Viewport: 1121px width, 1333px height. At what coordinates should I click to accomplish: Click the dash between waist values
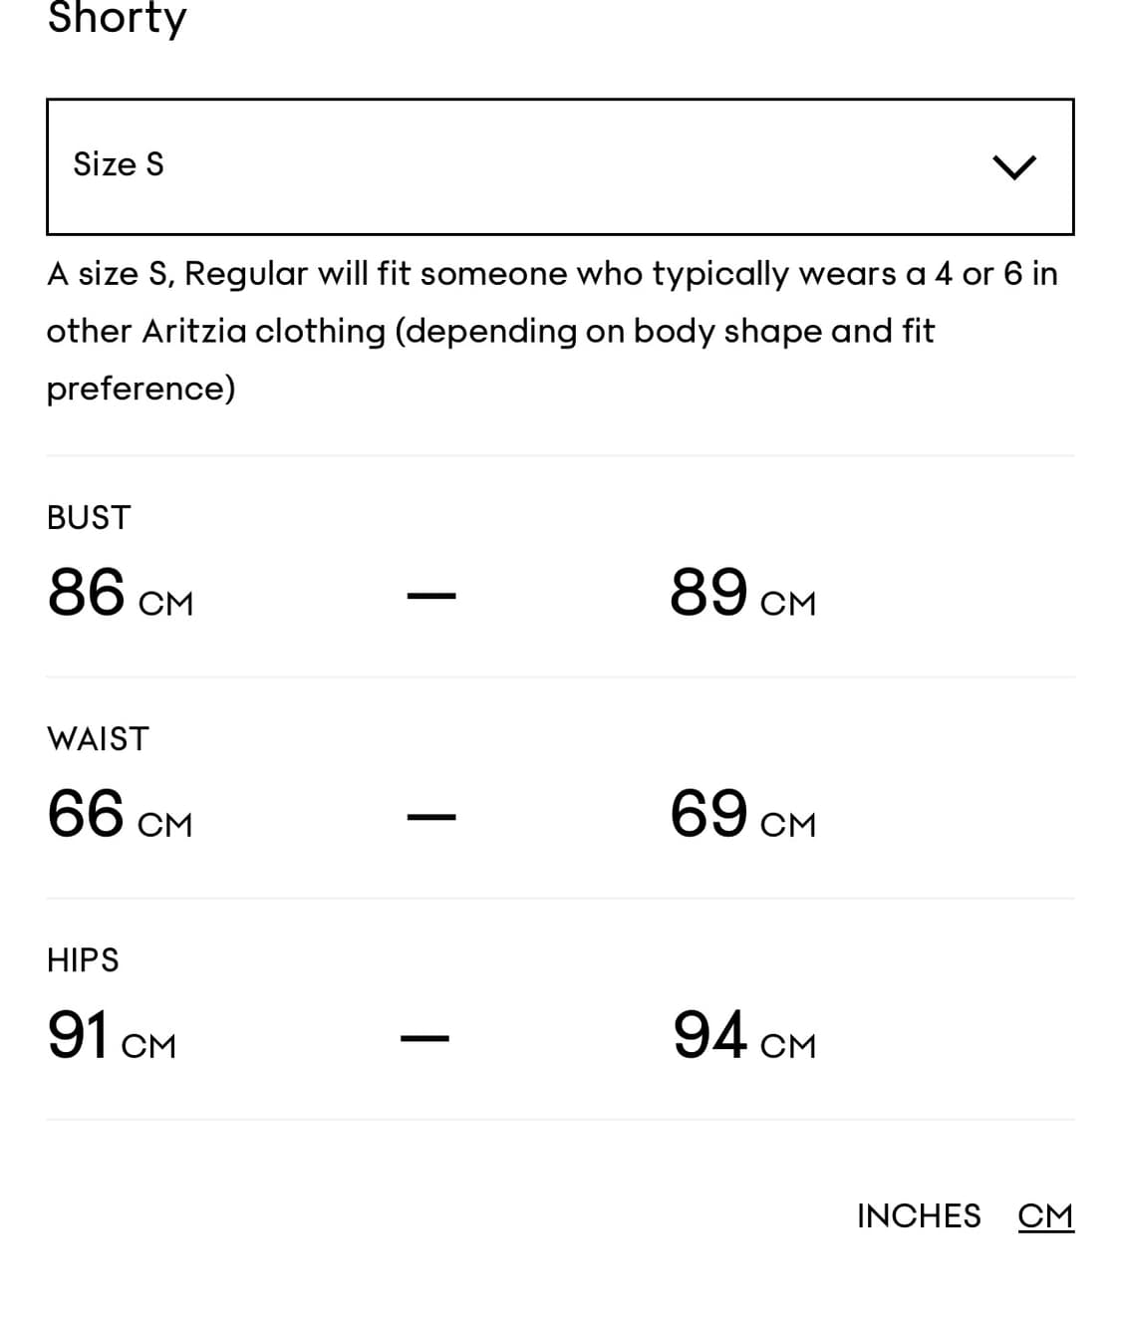pos(431,818)
